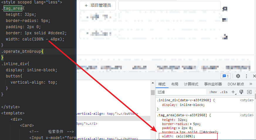The height and width of the screenshot is (140, 256).
Task: Click elements panel scroll up arrow
Action: coord(153,83)
